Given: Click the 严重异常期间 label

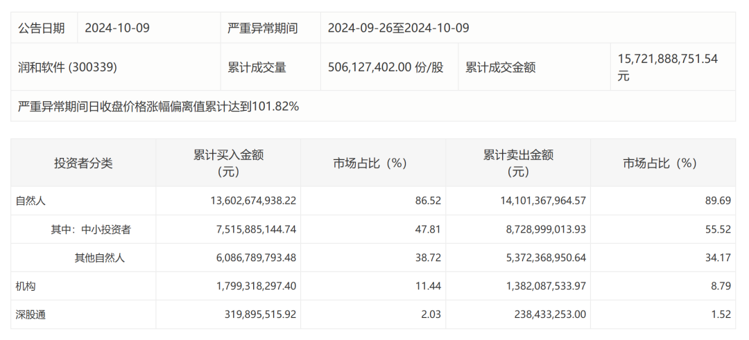Looking at the screenshot, I should coord(263,28).
